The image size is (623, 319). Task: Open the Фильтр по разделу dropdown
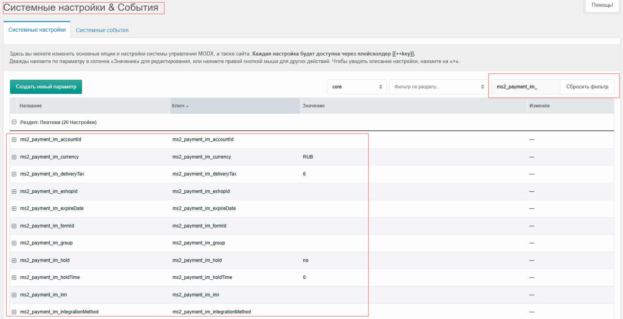click(439, 87)
